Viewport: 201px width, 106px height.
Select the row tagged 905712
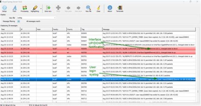point(98,98)
